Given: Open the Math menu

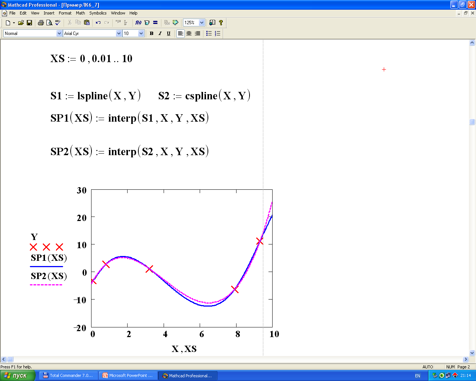Looking at the screenshot, I should click(80, 13).
